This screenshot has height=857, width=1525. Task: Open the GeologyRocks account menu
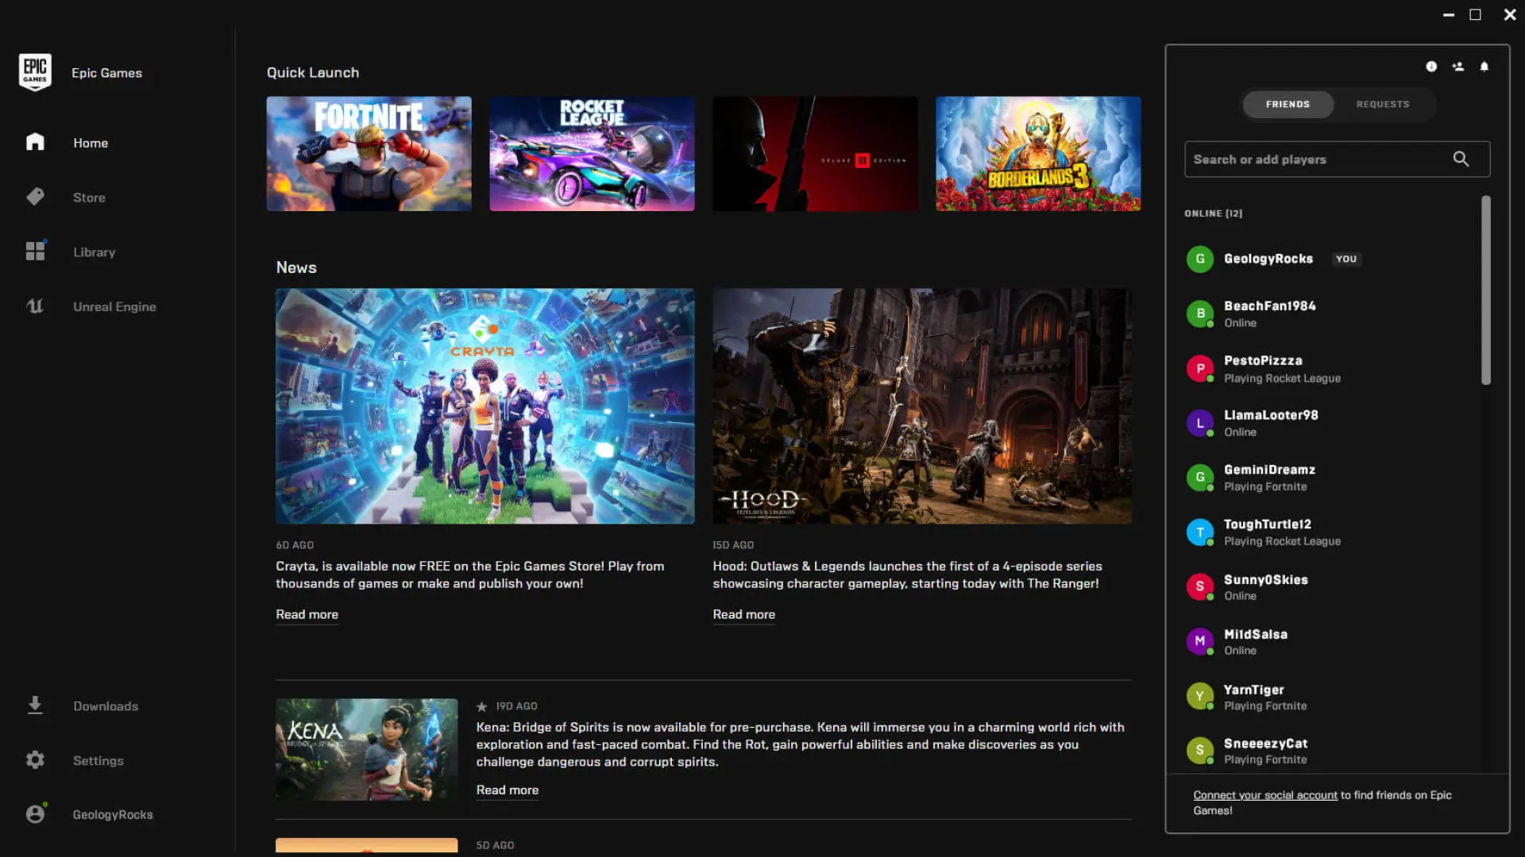112,814
